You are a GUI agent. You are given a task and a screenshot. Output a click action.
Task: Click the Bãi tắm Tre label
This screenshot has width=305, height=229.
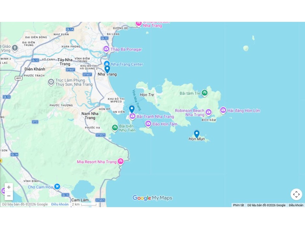[190, 93]
